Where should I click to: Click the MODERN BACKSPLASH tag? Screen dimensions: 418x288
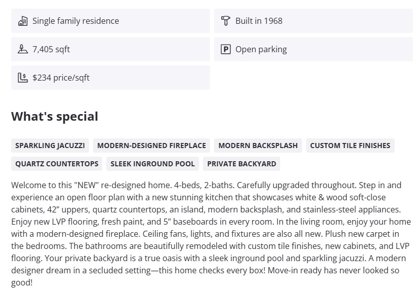click(258, 146)
